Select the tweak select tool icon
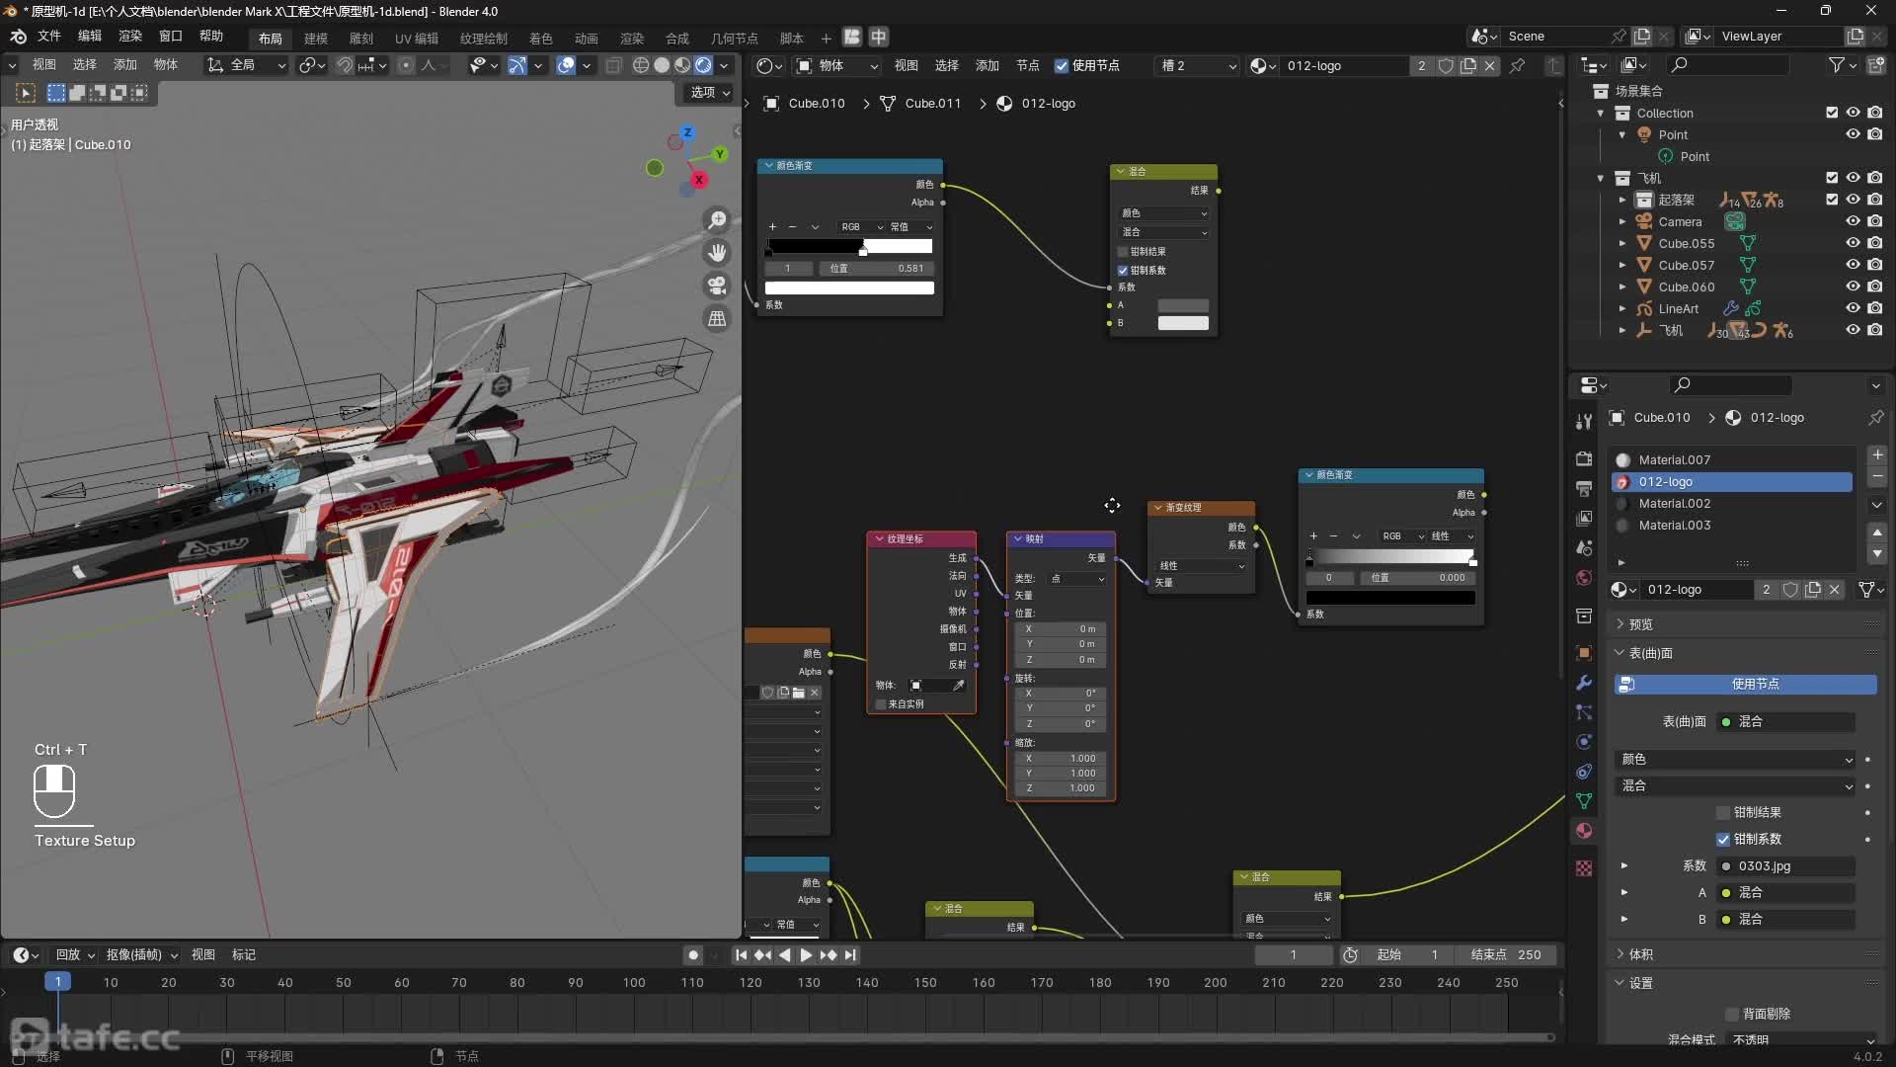The width and height of the screenshot is (1896, 1067). pos(26,93)
